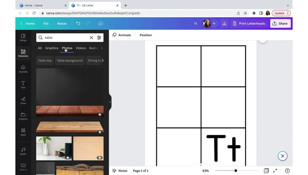Click the browser share page icon
The height and width of the screenshot is (175, 308).
[238, 13]
